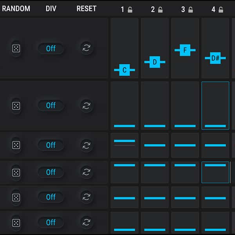Click the reset arrows icon in the fourth row
235x235 pixels.
(x=86, y=172)
